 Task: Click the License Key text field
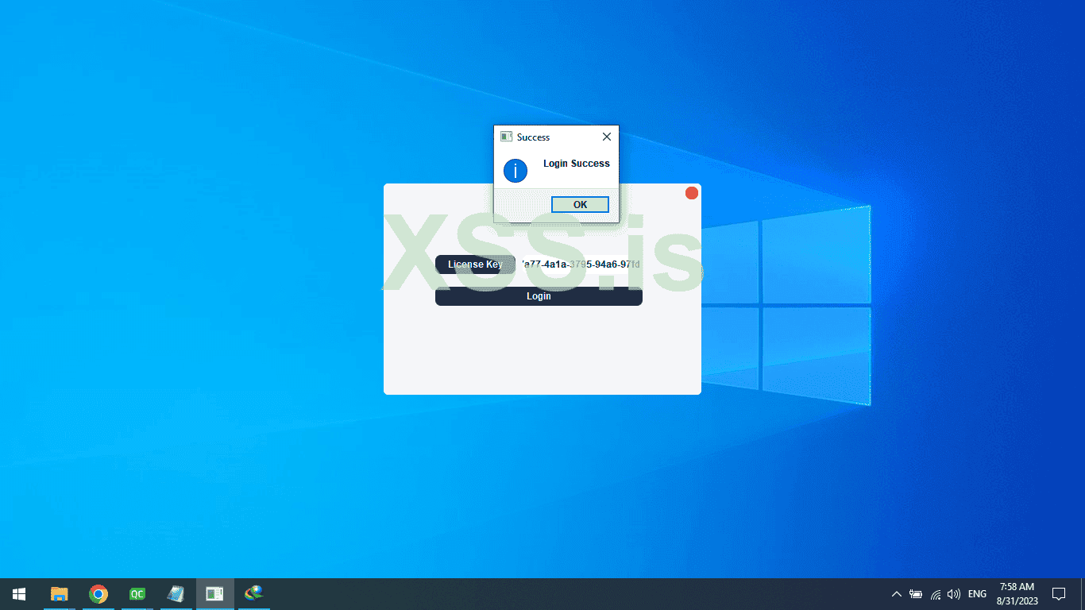coord(580,264)
